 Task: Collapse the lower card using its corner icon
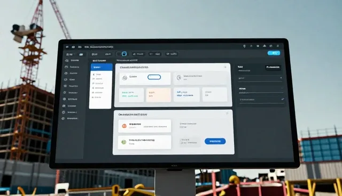click(x=227, y=113)
